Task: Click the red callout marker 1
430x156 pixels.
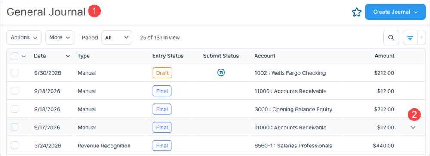Action: (x=94, y=12)
